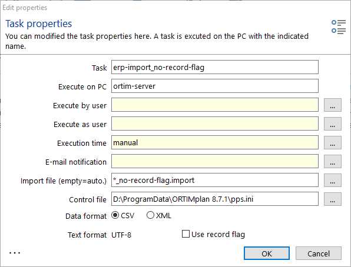Click the E-mail notification field
Image resolution: width=351 pixels, height=267 pixels.
pos(215,161)
